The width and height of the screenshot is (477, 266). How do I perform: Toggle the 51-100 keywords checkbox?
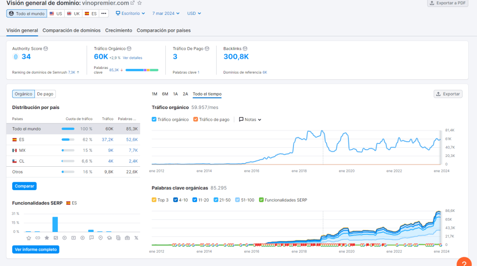point(238,200)
